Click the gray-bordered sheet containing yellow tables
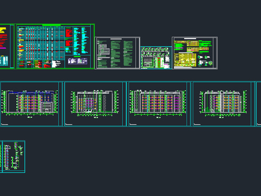Viewport: 261px width, 196px height. pyautogui.click(x=195, y=53)
